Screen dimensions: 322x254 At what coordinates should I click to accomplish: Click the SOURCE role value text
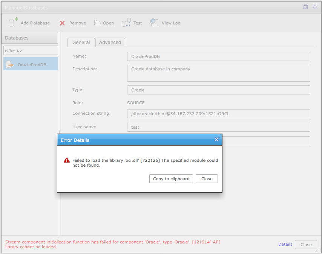[136, 103]
